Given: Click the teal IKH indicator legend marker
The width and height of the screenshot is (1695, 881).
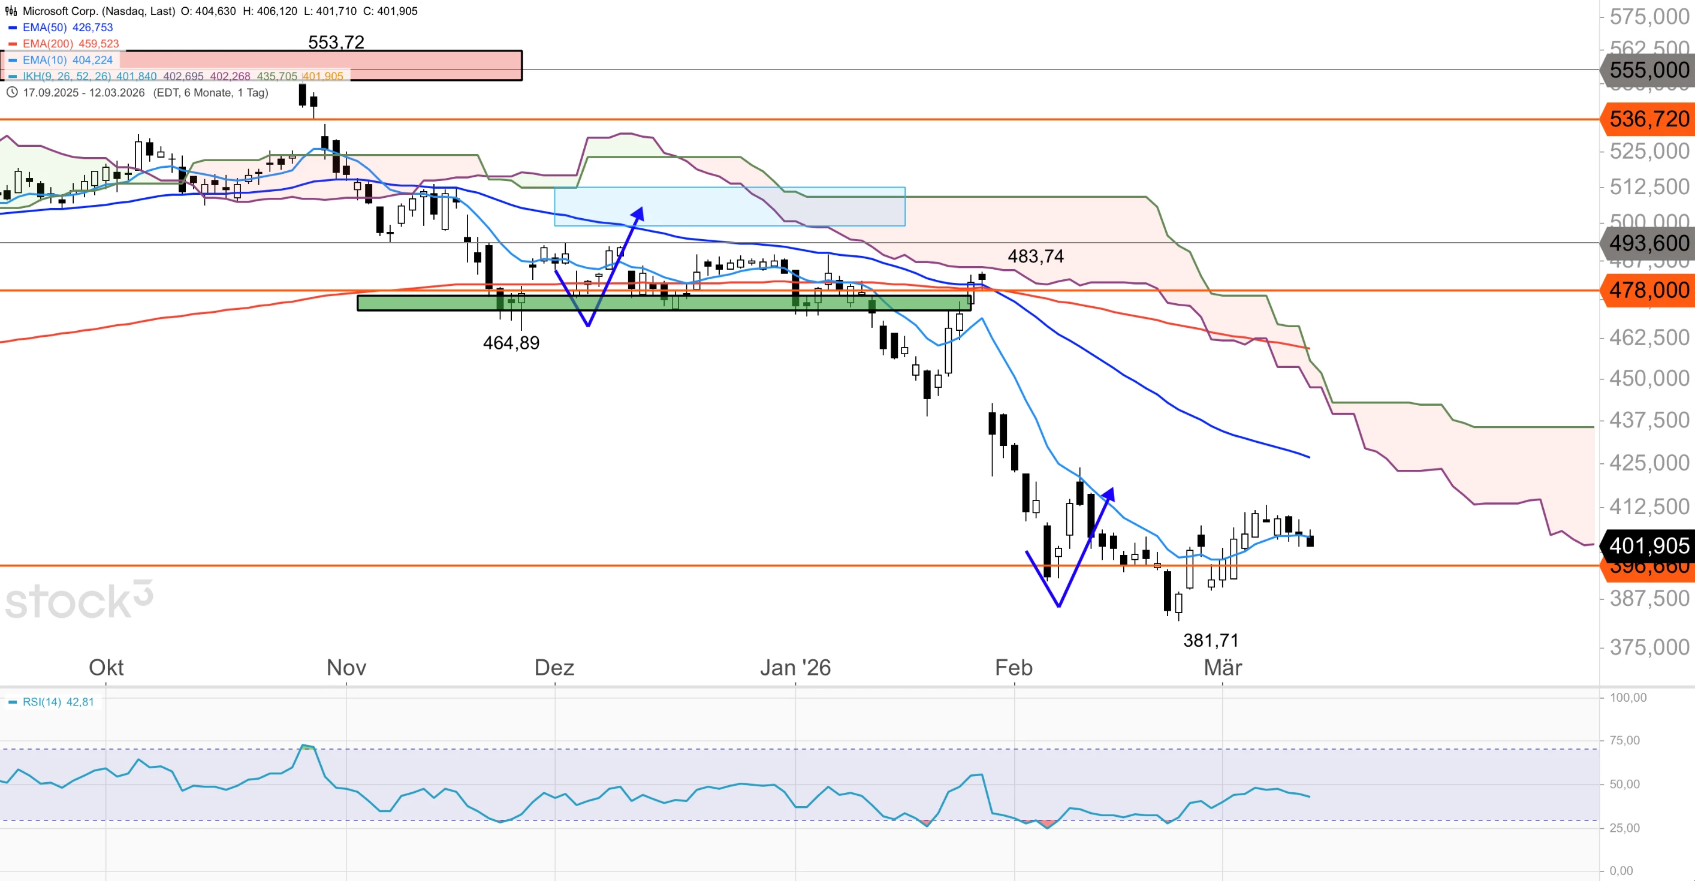Looking at the screenshot, I should (13, 76).
